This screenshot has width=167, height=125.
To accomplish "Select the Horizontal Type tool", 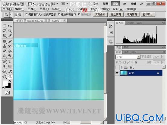I will pyautogui.click(x=10, y=61).
